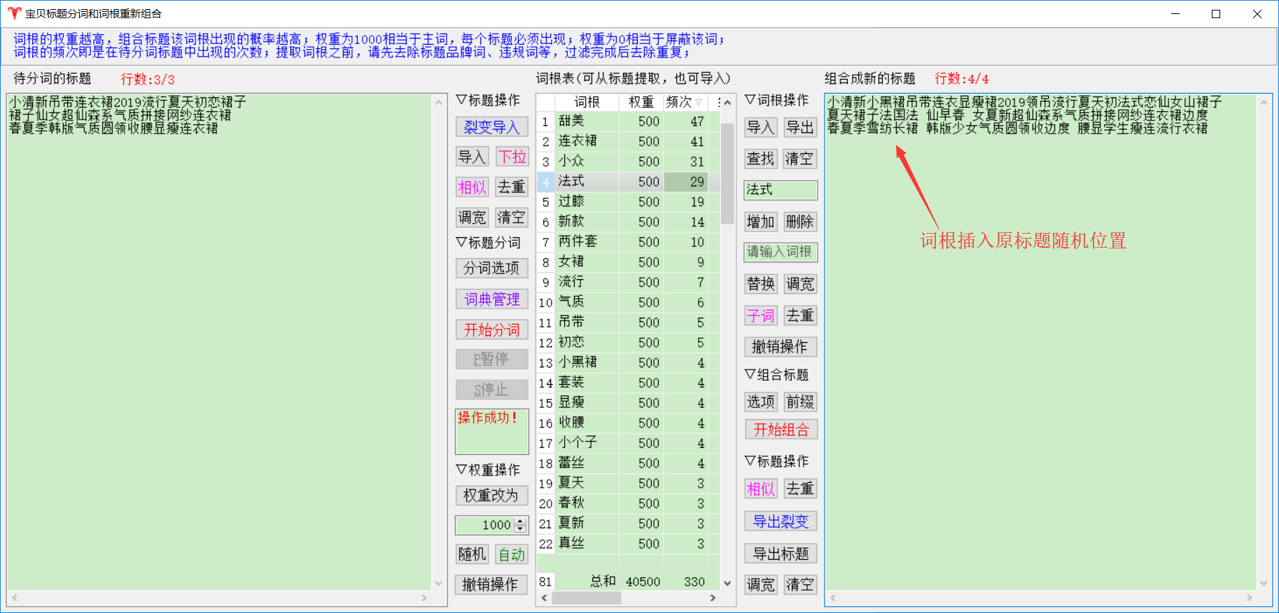Toggle the 组合标题 section triangle
1279x613 pixels.
[750, 374]
